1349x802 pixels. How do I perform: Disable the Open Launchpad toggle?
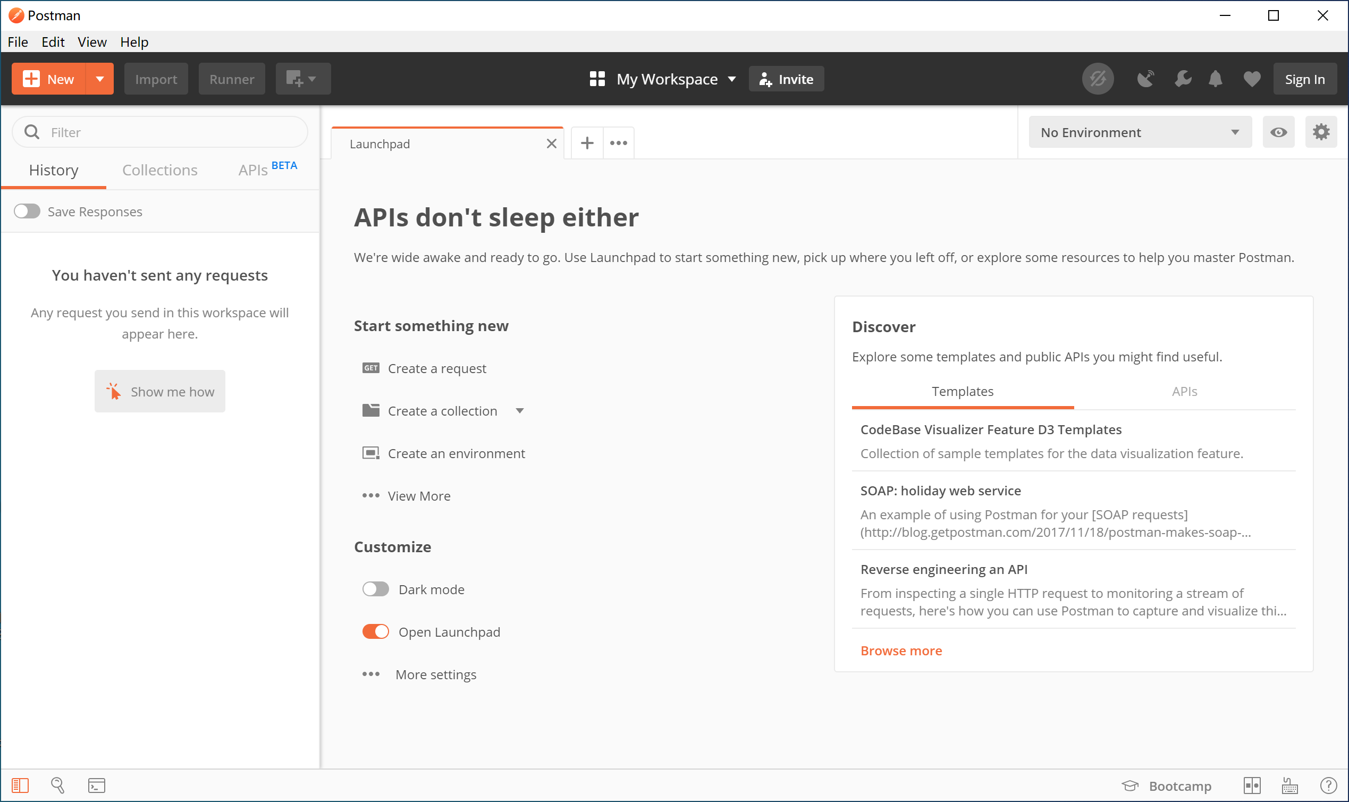(375, 632)
